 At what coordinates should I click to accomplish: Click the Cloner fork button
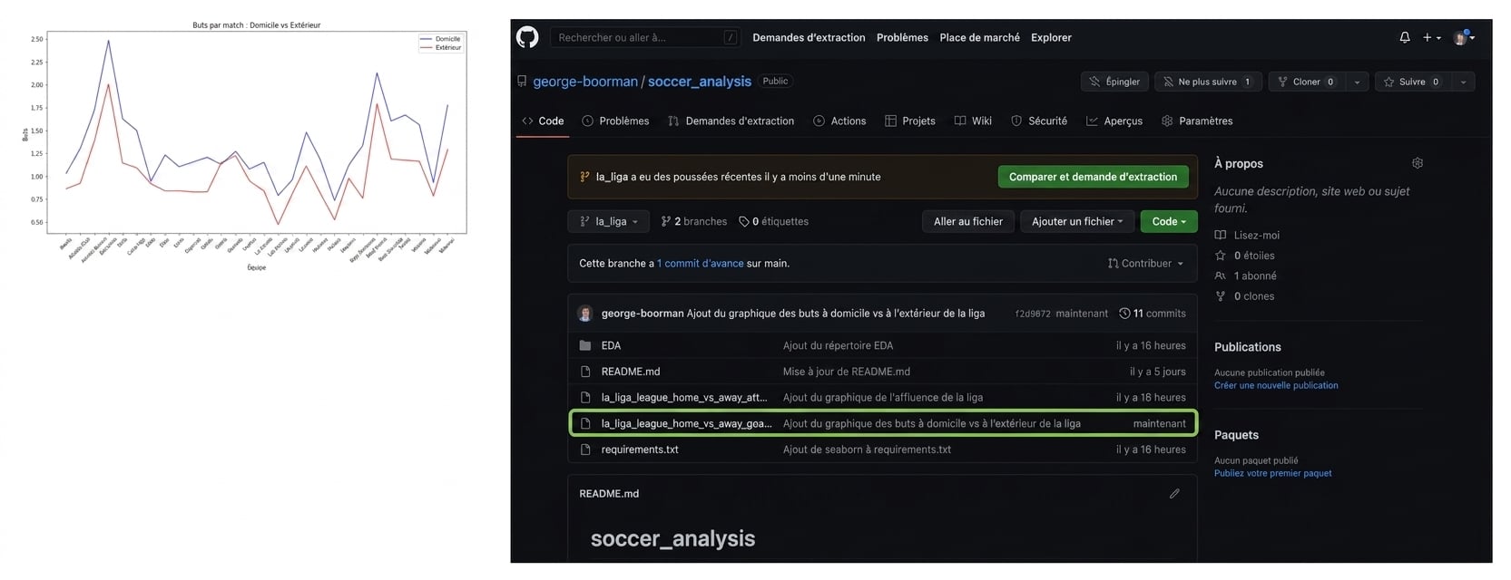[x=1306, y=82]
